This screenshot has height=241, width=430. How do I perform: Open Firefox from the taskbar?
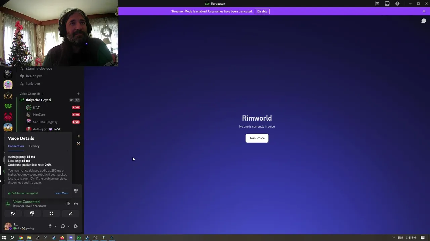(x=62, y=238)
